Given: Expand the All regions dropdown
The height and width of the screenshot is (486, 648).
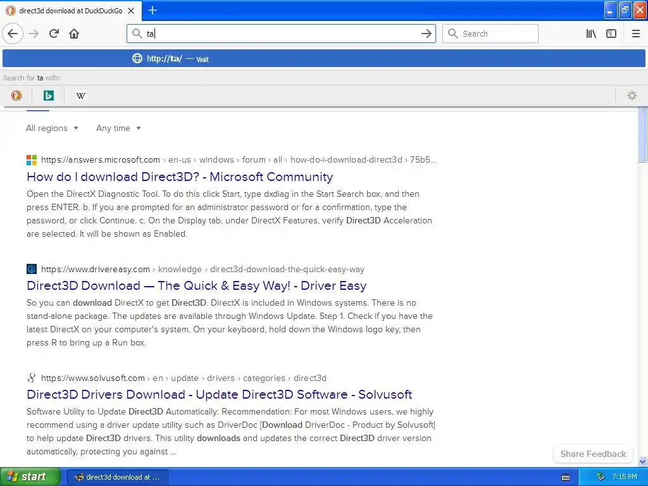Looking at the screenshot, I should click(x=52, y=128).
